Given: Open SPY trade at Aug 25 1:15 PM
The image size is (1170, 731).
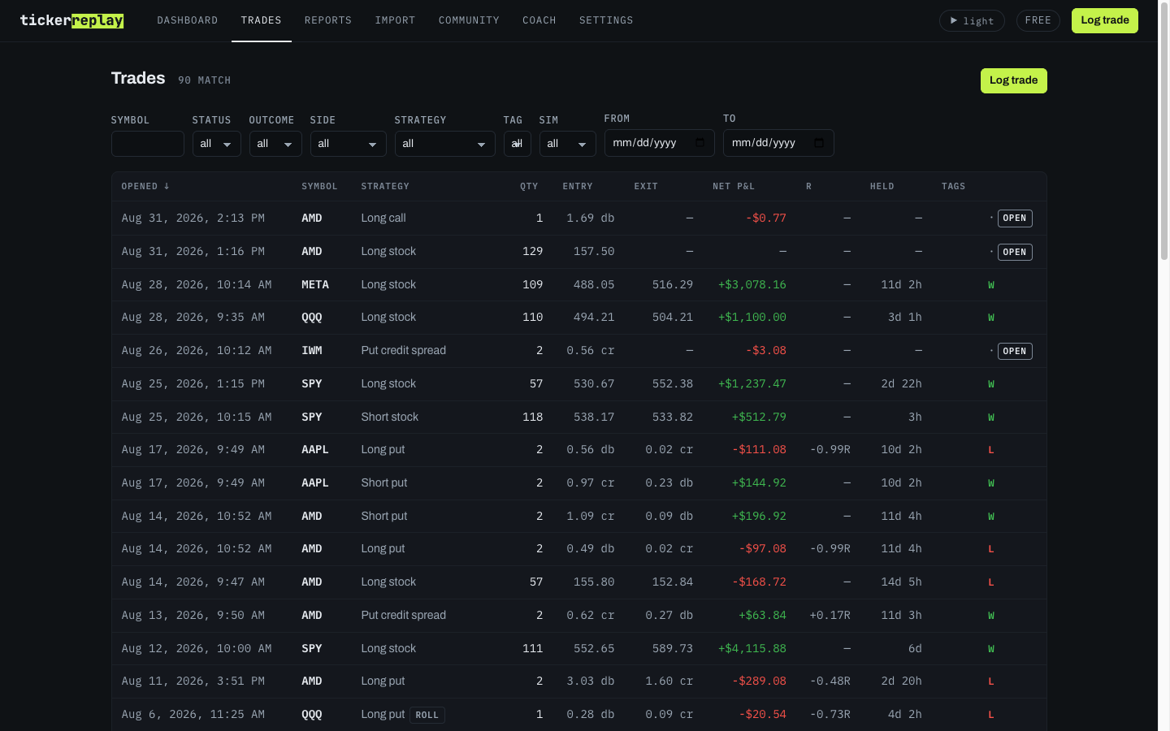Looking at the screenshot, I should (578, 384).
